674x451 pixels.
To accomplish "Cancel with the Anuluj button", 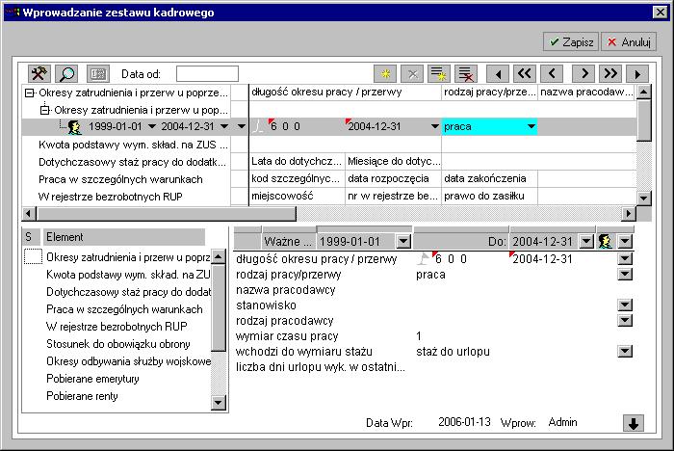I will tap(629, 41).
